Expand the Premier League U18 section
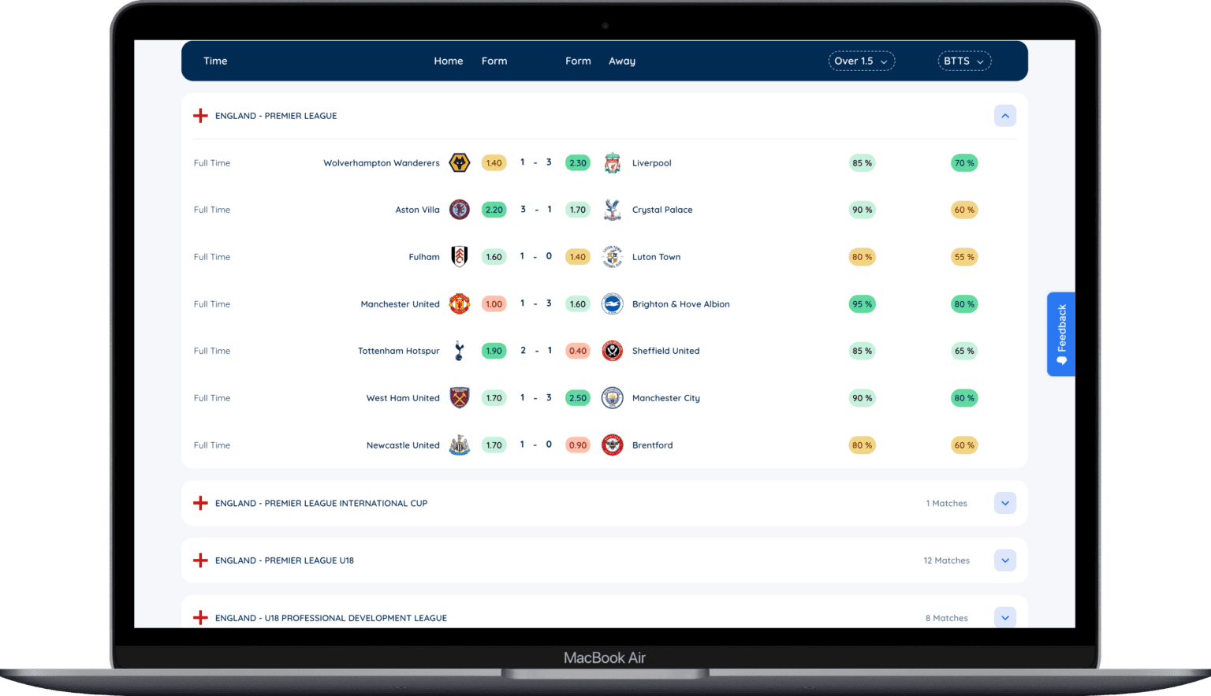 [x=1005, y=560]
